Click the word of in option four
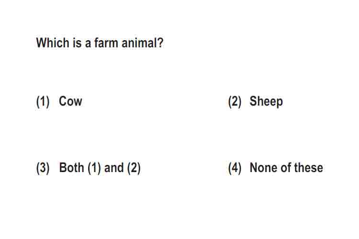 (285, 168)
